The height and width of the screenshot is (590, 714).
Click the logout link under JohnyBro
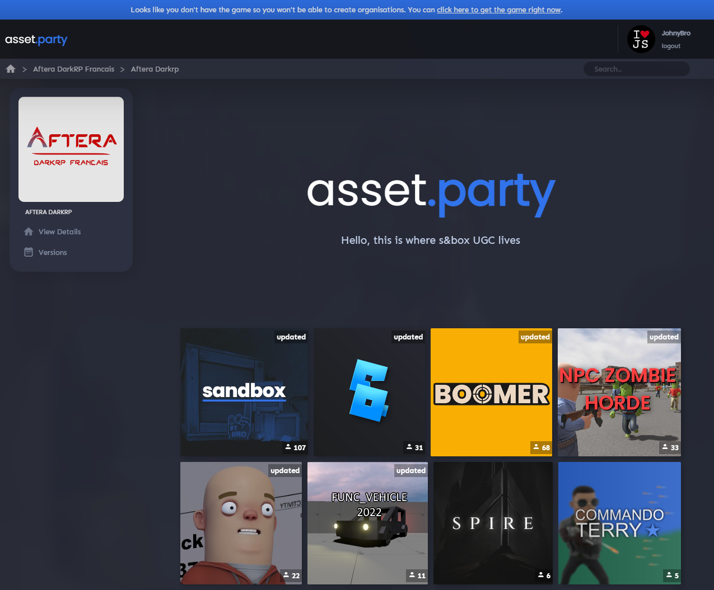[670, 45]
